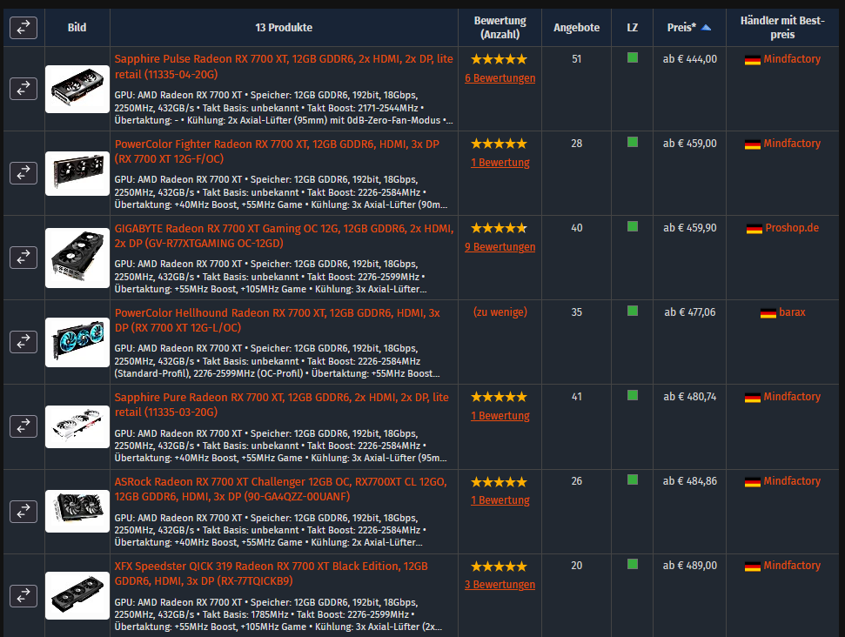Click Sapphire Pulse graphics card thumbnail
845x637 pixels.
coord(77,89)
